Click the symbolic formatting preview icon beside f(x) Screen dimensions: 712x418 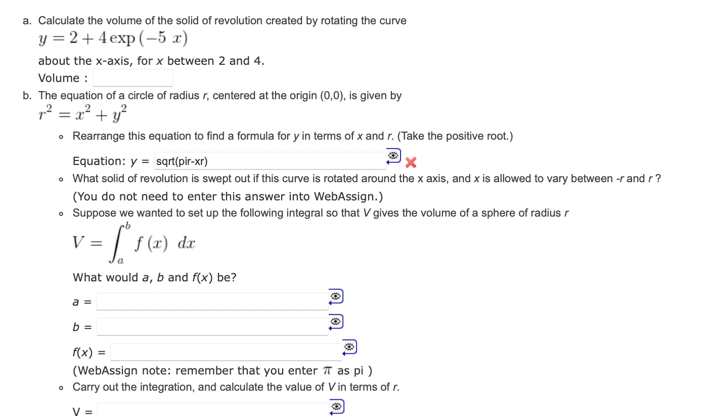coord(349,346)
